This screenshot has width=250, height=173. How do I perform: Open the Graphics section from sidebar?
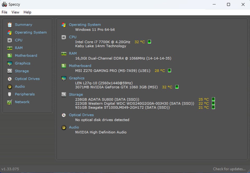point(23,63)
